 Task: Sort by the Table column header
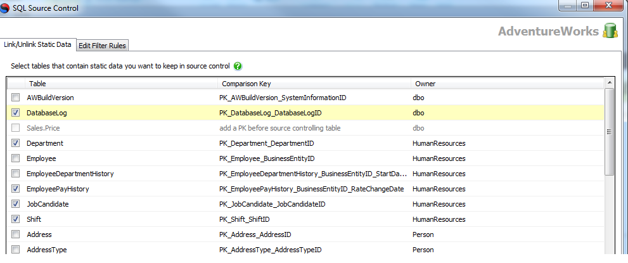122,84
